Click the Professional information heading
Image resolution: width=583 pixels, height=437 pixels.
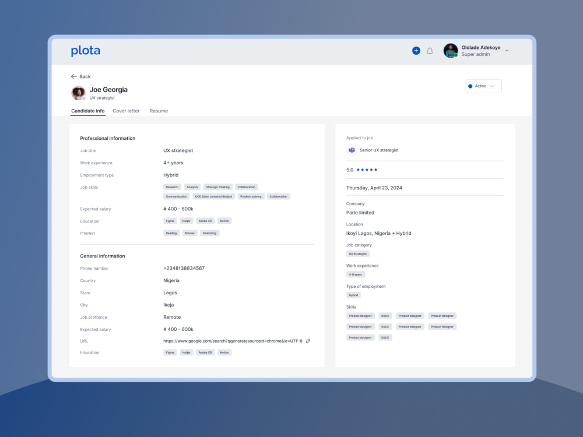tap(107, 138)
